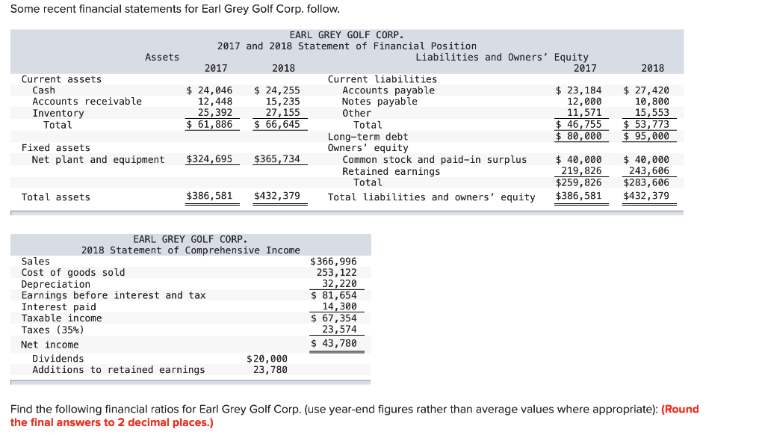Click the Depreciation value 32,220
Viewport: 765px width, 435px height.
click(x=340, y=284)
